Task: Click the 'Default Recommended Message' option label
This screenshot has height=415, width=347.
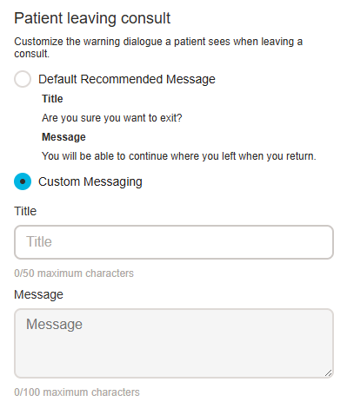Action: point(127,79)
